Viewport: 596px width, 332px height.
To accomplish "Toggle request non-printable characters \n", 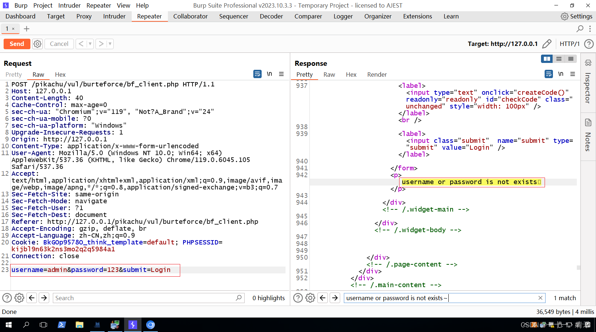I will 269,74.
